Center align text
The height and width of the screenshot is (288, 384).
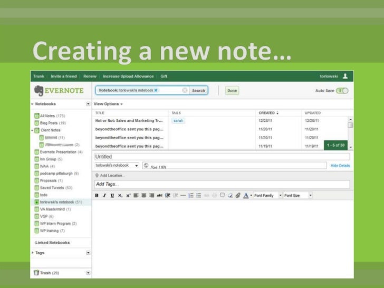coord(144,195)
